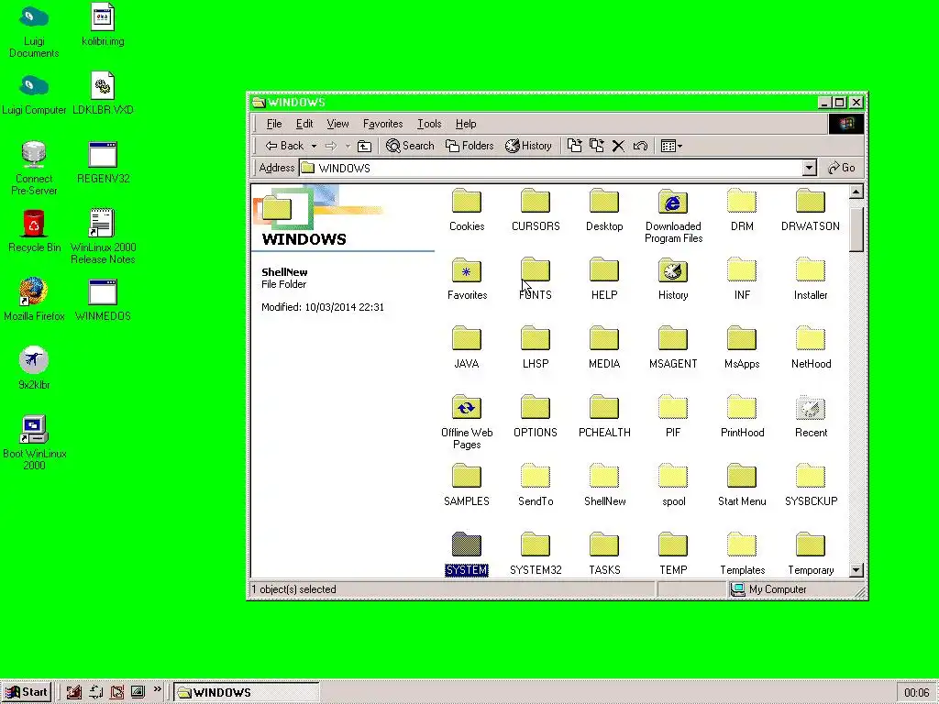939x704 pixels.
Task: Open Mozilla Firefox desktop shortcut
Action: 34,299
